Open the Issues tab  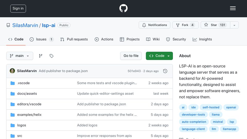click(42, 39)
